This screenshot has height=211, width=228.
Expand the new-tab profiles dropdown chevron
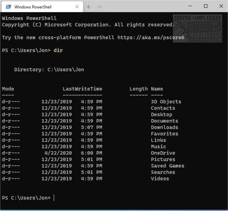pyautogui.click(x=100, y=6)
